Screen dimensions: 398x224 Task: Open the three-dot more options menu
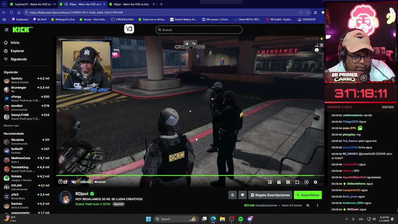(x=317, y=205)
